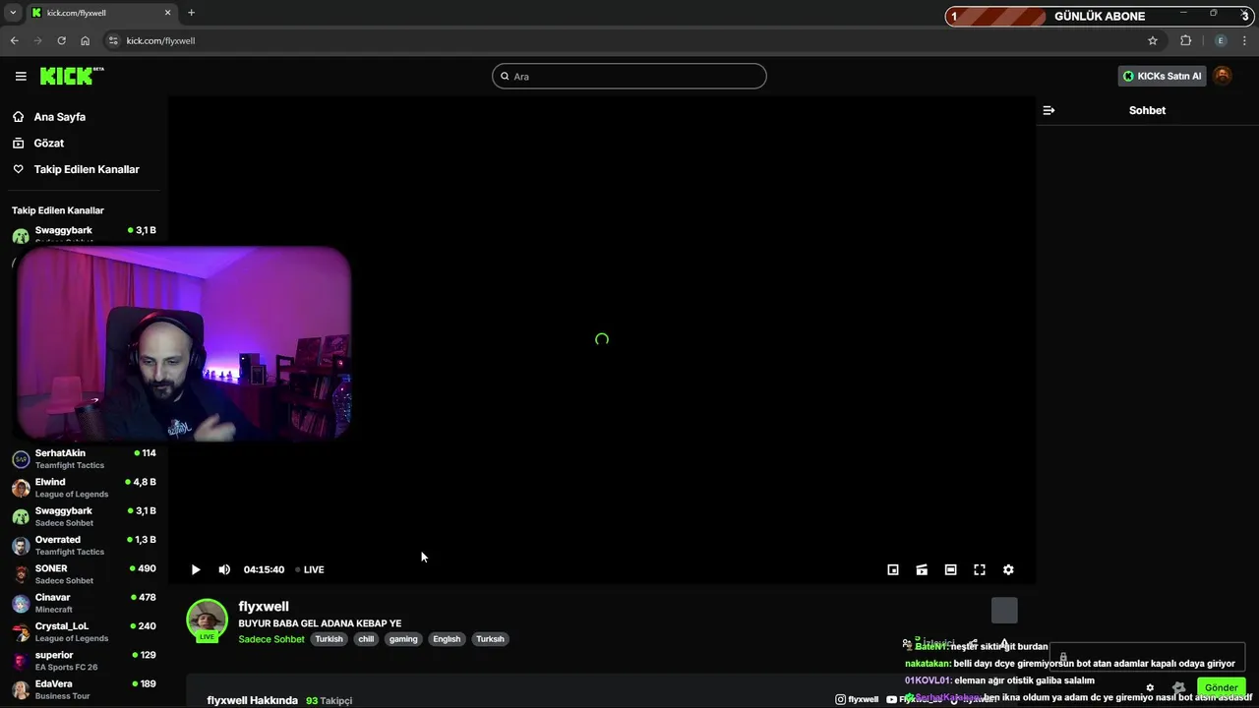Image resolution: width=1259 pixels, height=708 pixels.
Task: Click Swaggybark row with Sadece Sohbet
Action: coord(84,516)
